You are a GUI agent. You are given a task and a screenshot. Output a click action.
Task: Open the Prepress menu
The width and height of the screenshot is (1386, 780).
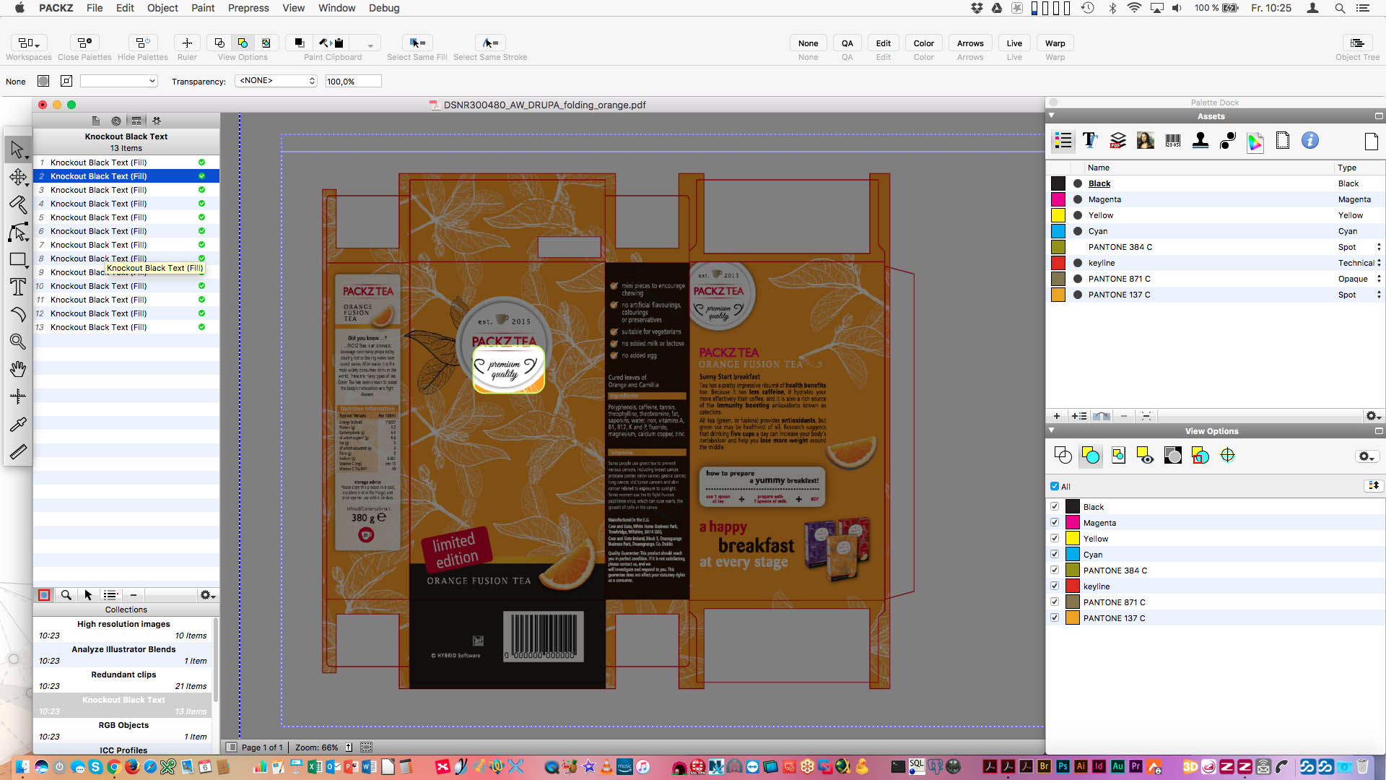pos(248,8)
